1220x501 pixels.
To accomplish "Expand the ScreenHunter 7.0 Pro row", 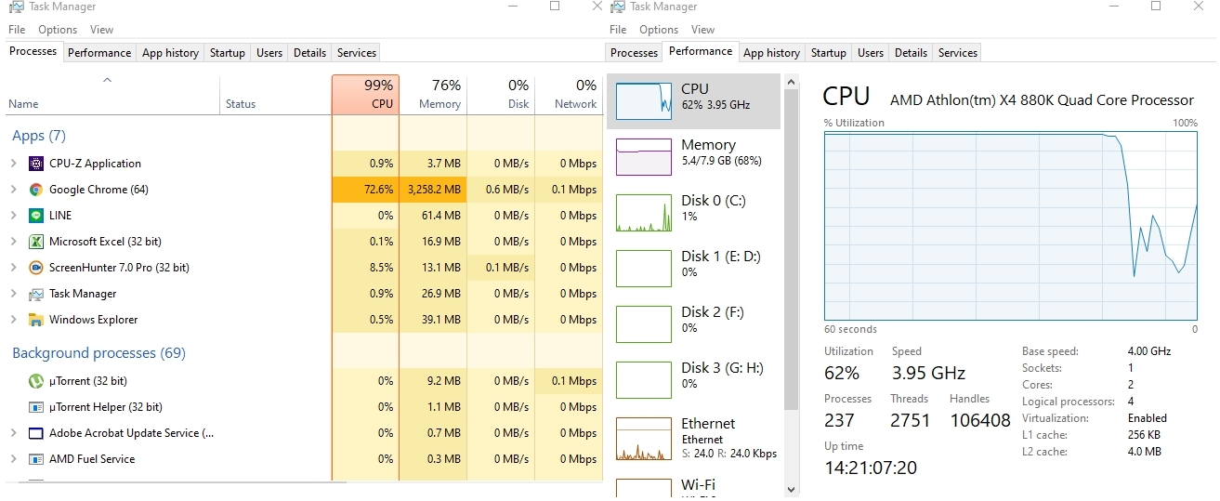I will point(14,268).
